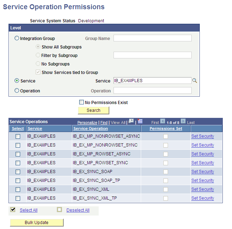This screenshot has height=229, width=232.
Task: Tick Select box for IB_EX_MP_ROWSET_ASYNC
Action: click(18, 154)
